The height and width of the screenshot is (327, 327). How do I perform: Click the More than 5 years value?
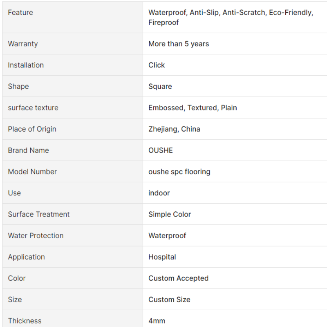[x=179, y=44]
